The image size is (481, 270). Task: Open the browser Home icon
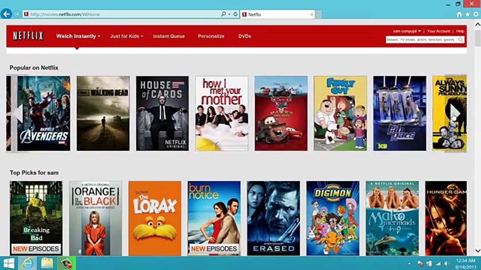[x=459, y=14]
